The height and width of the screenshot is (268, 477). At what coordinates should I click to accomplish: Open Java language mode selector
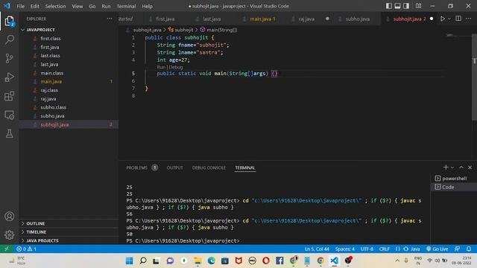(x=415, y=249)
